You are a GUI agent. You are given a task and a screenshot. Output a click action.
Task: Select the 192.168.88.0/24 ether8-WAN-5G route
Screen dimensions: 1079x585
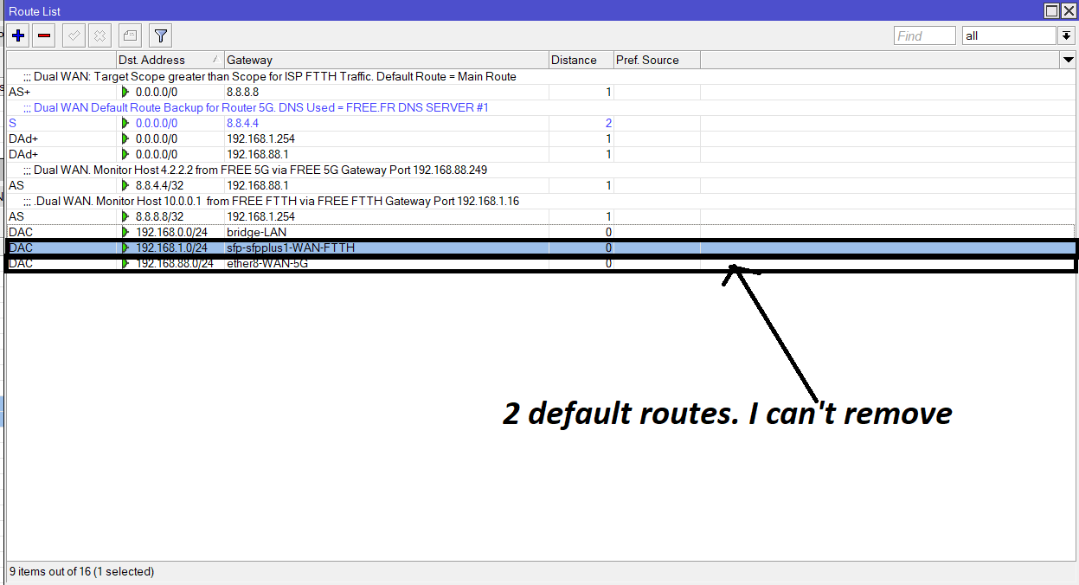346,263
